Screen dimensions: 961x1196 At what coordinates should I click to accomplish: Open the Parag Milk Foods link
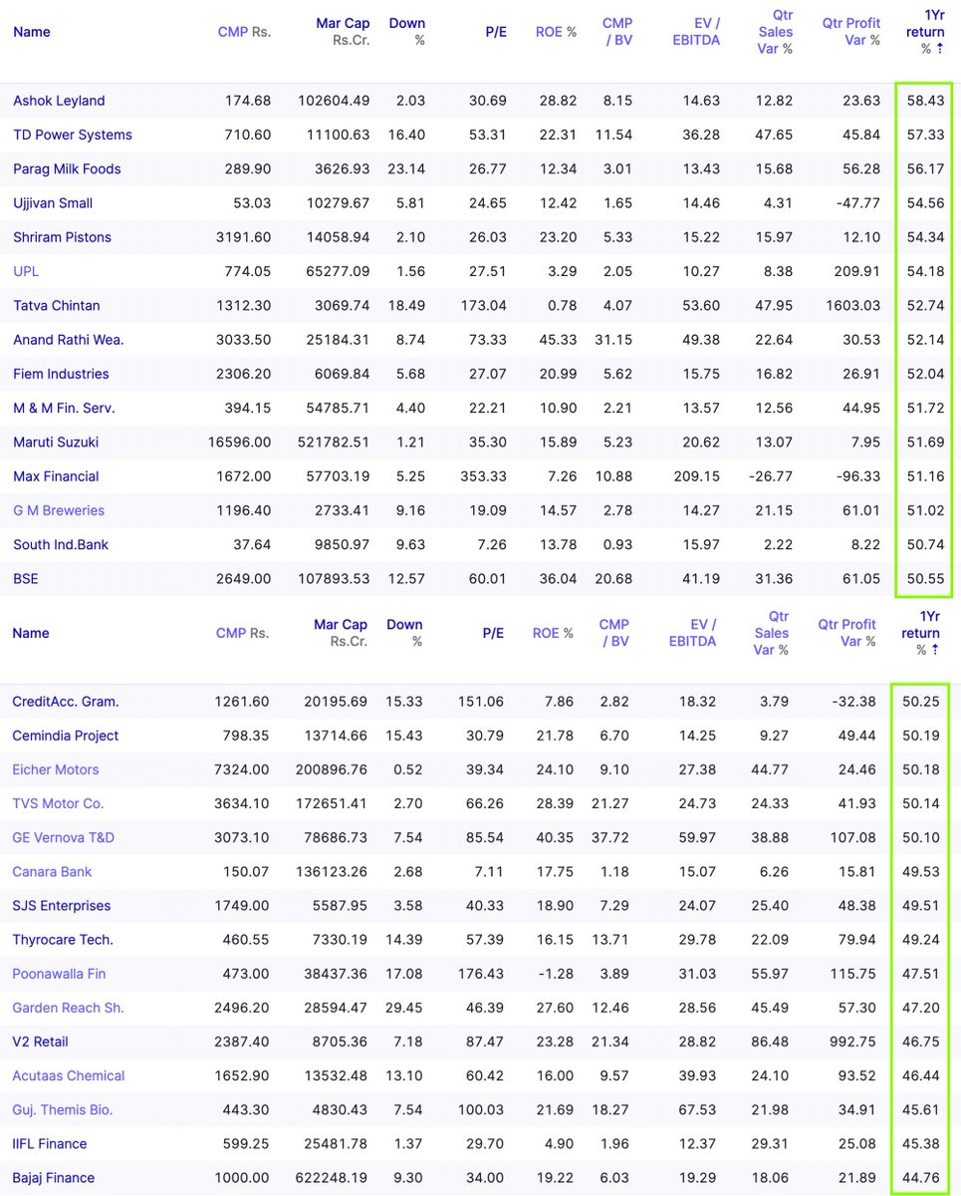click(67, 168)
